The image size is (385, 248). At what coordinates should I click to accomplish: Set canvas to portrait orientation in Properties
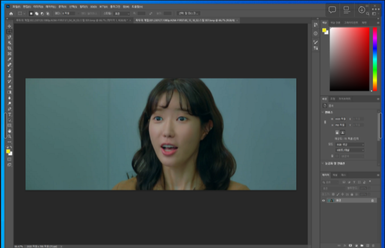coord(337,132)
